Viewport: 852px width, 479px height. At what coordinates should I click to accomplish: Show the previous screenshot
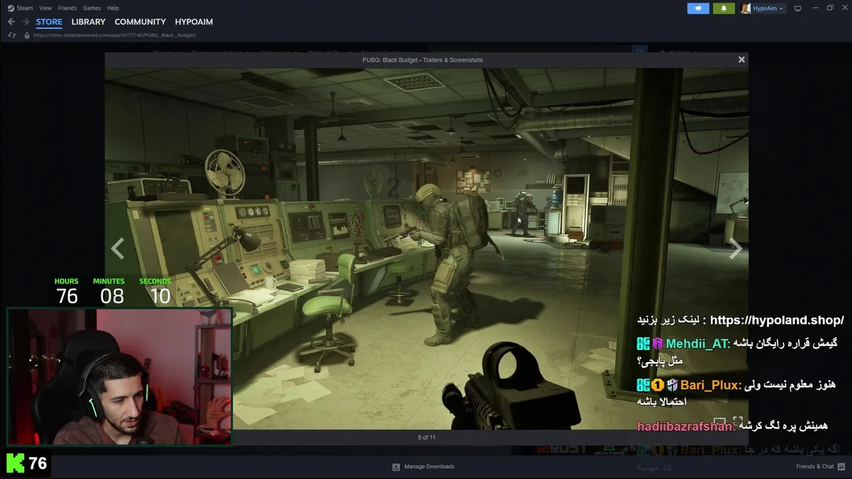(x=118, y=248)
